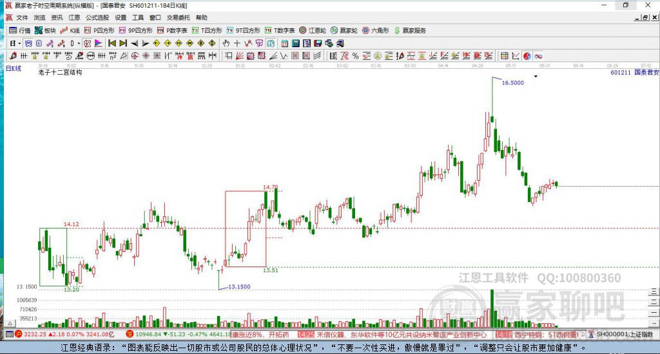Open the 行情 quotes view

pyautogui.click(x=20, y=30)
